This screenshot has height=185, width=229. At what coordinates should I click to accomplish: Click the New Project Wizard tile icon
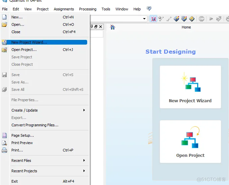pyautogui.click(x=190, y=82)
